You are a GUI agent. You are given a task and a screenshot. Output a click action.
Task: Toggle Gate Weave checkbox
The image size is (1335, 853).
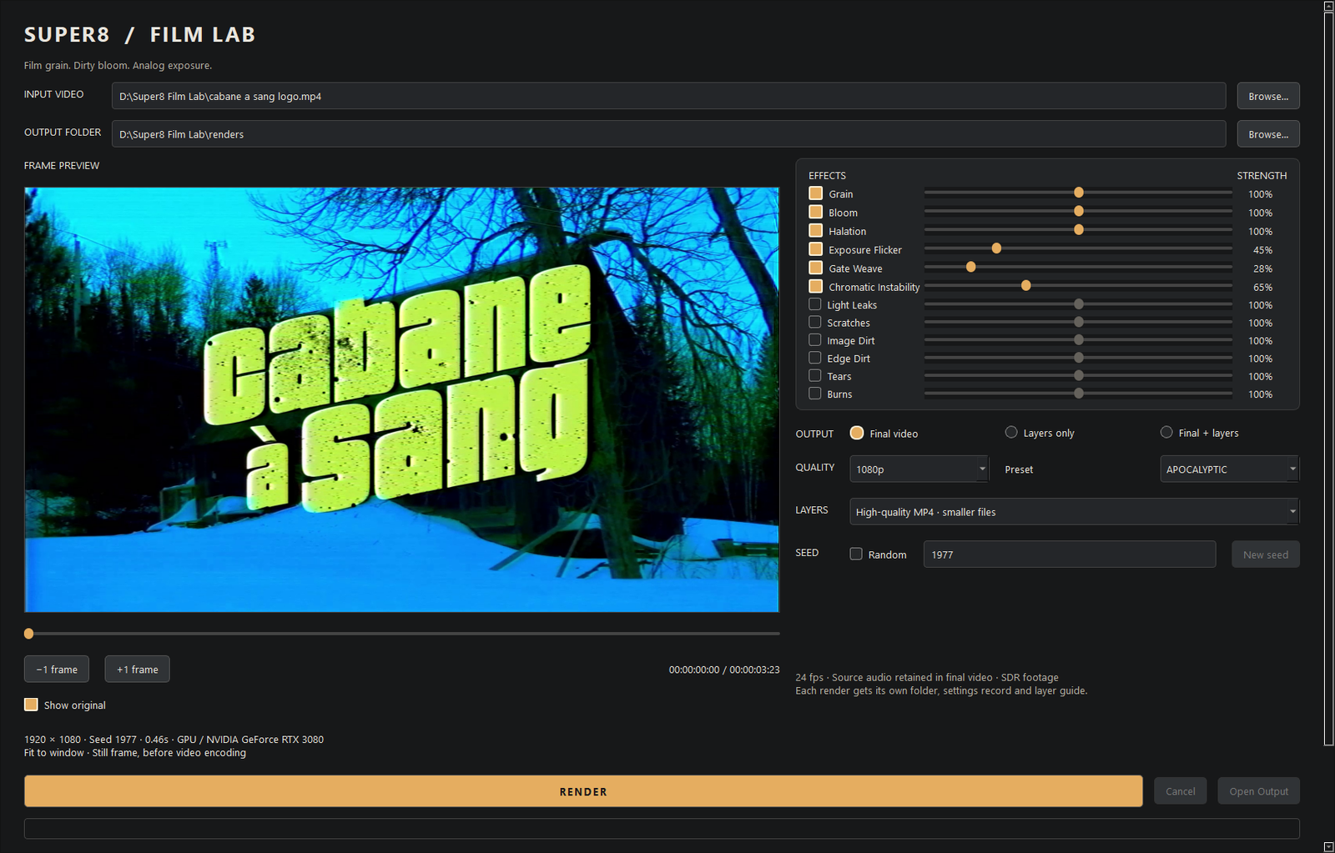pos(815,268)
